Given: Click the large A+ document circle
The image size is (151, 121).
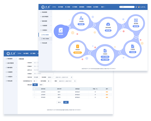Looking at the screenshot, I should [x=61, y=31].
